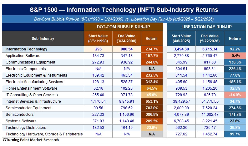Click end value 7,520.24
This screenshot has height=146, width=248.
point(210,108)
